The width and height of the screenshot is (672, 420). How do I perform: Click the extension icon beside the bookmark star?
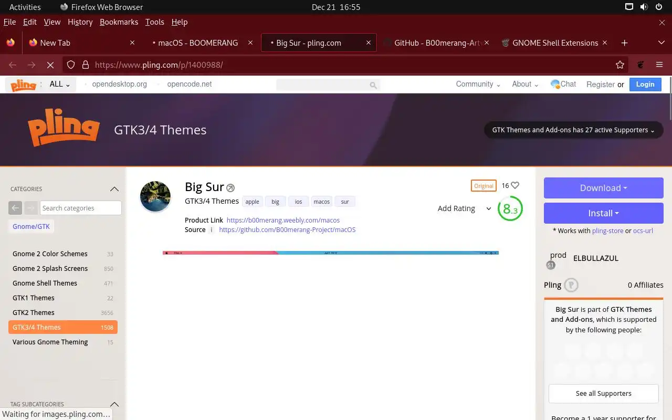coord(640,65)
